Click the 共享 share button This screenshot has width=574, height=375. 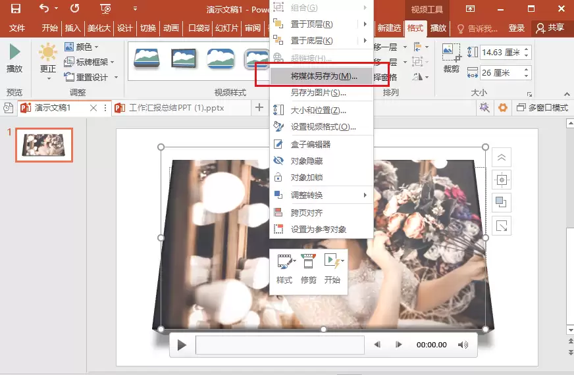click(550, 28)
